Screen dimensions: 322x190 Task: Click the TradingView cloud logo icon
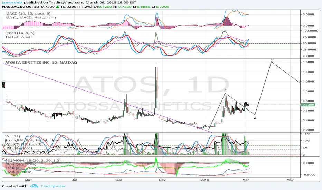click(34, 186)
